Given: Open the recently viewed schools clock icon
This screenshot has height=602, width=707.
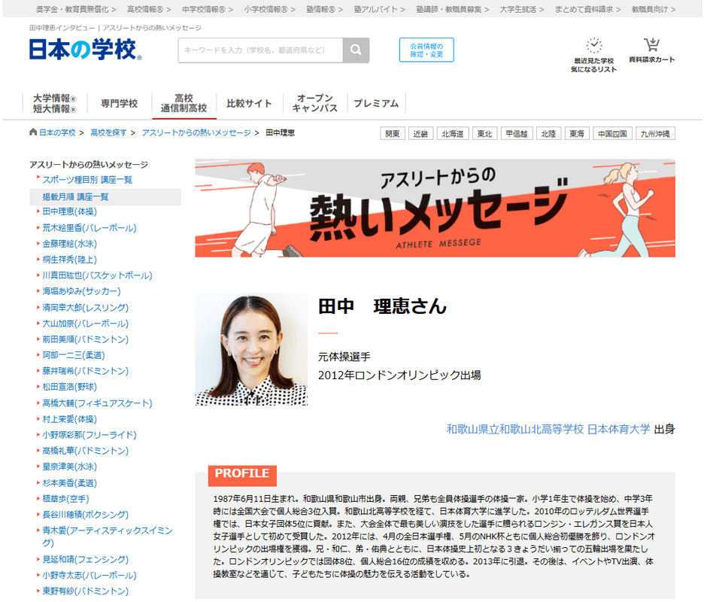Looking at the screenshot, I should click(593, 45).
